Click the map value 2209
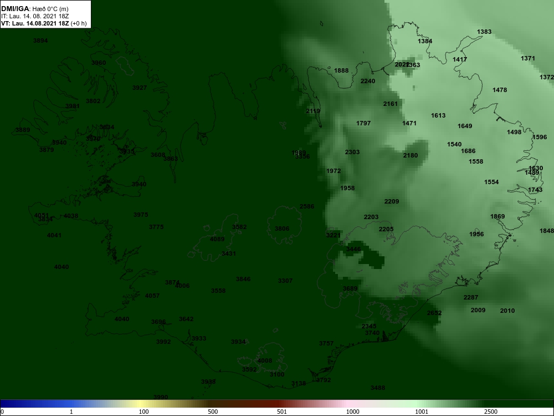Screen dimensions: 554x416 tap(392, 202)
